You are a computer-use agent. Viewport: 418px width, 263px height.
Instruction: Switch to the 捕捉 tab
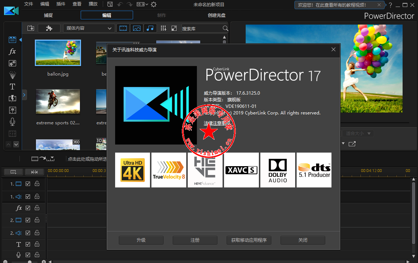pos(48,15)
